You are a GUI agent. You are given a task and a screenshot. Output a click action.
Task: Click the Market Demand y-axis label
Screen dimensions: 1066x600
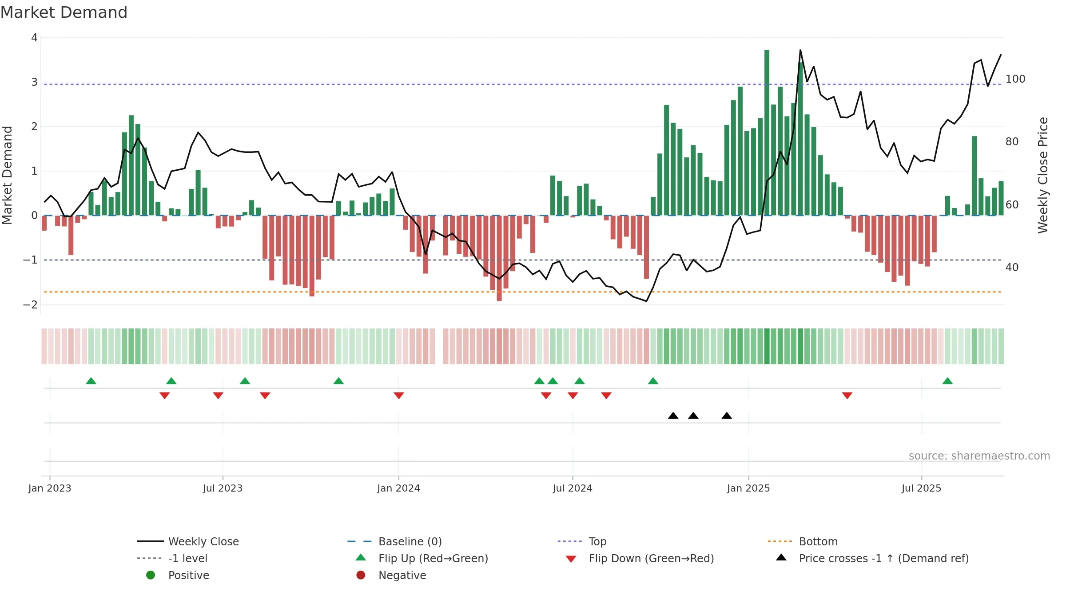(x=8, y=175)
